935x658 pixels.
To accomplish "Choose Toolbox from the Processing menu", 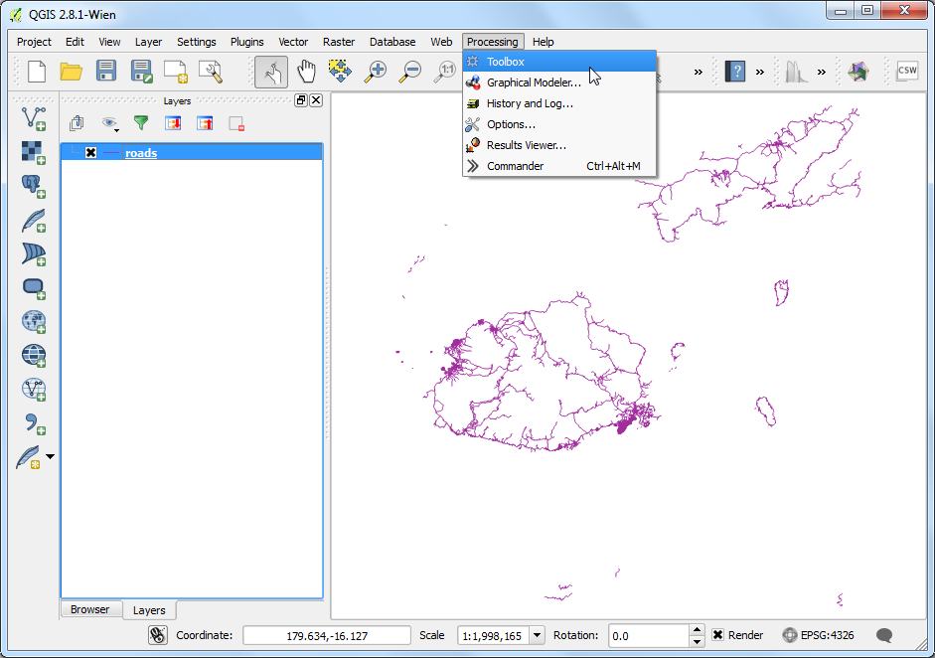I will [505, 62].
